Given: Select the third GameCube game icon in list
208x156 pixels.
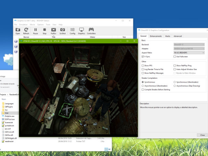Looking at the screenshot, I should click(x=16, y=51).
